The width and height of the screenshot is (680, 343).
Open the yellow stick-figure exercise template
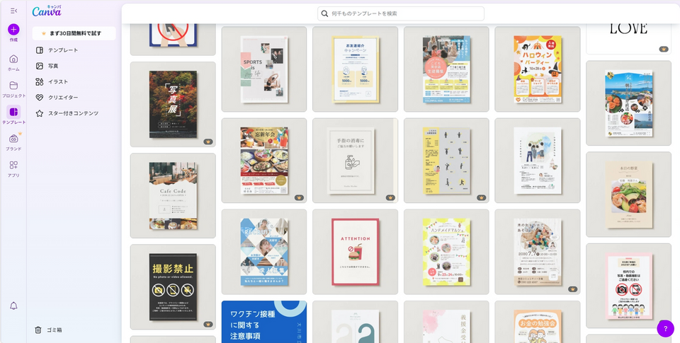(446, 161)
